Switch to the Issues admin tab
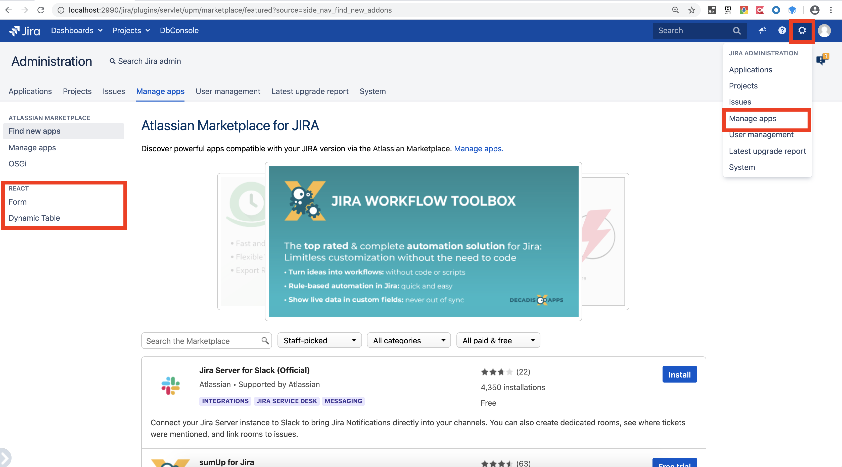The image size is (842, 467). [x=114, y=91]
